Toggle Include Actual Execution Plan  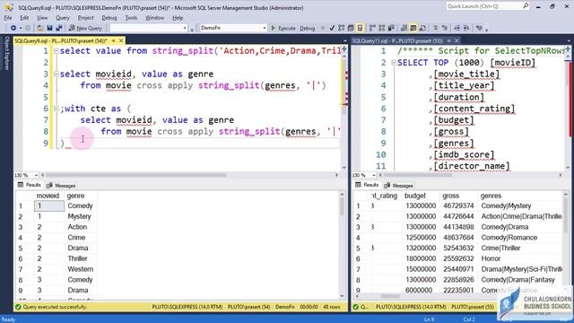(373, 28)
